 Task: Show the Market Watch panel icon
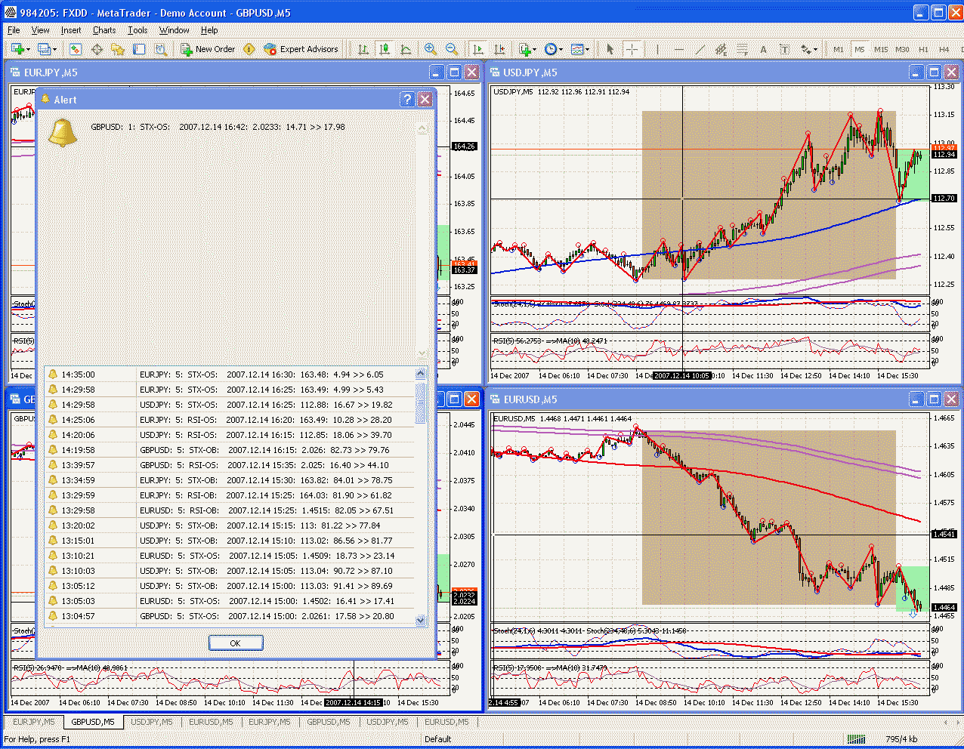[x=76, y=49]
